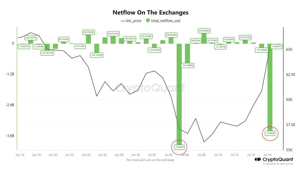This screenshot has width=301, height=169.
Task: Select the 299.7551M data label
Action: pyautogui.click(x=113, y=34)
